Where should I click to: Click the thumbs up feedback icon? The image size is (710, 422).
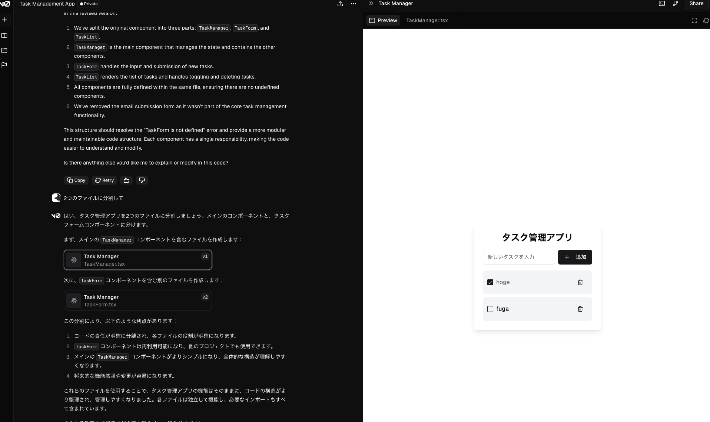coord(126,180)
